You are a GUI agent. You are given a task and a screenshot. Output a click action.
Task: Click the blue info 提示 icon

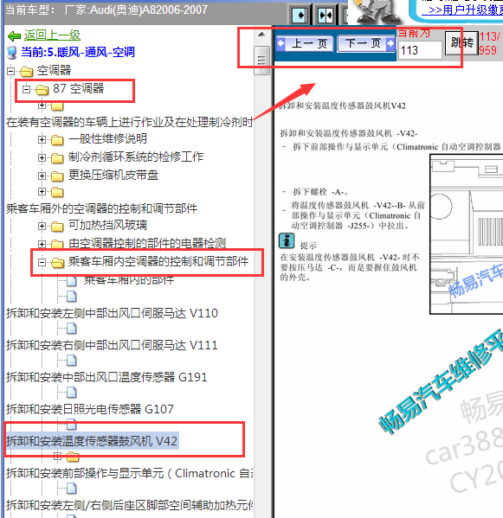pos(287,240)
